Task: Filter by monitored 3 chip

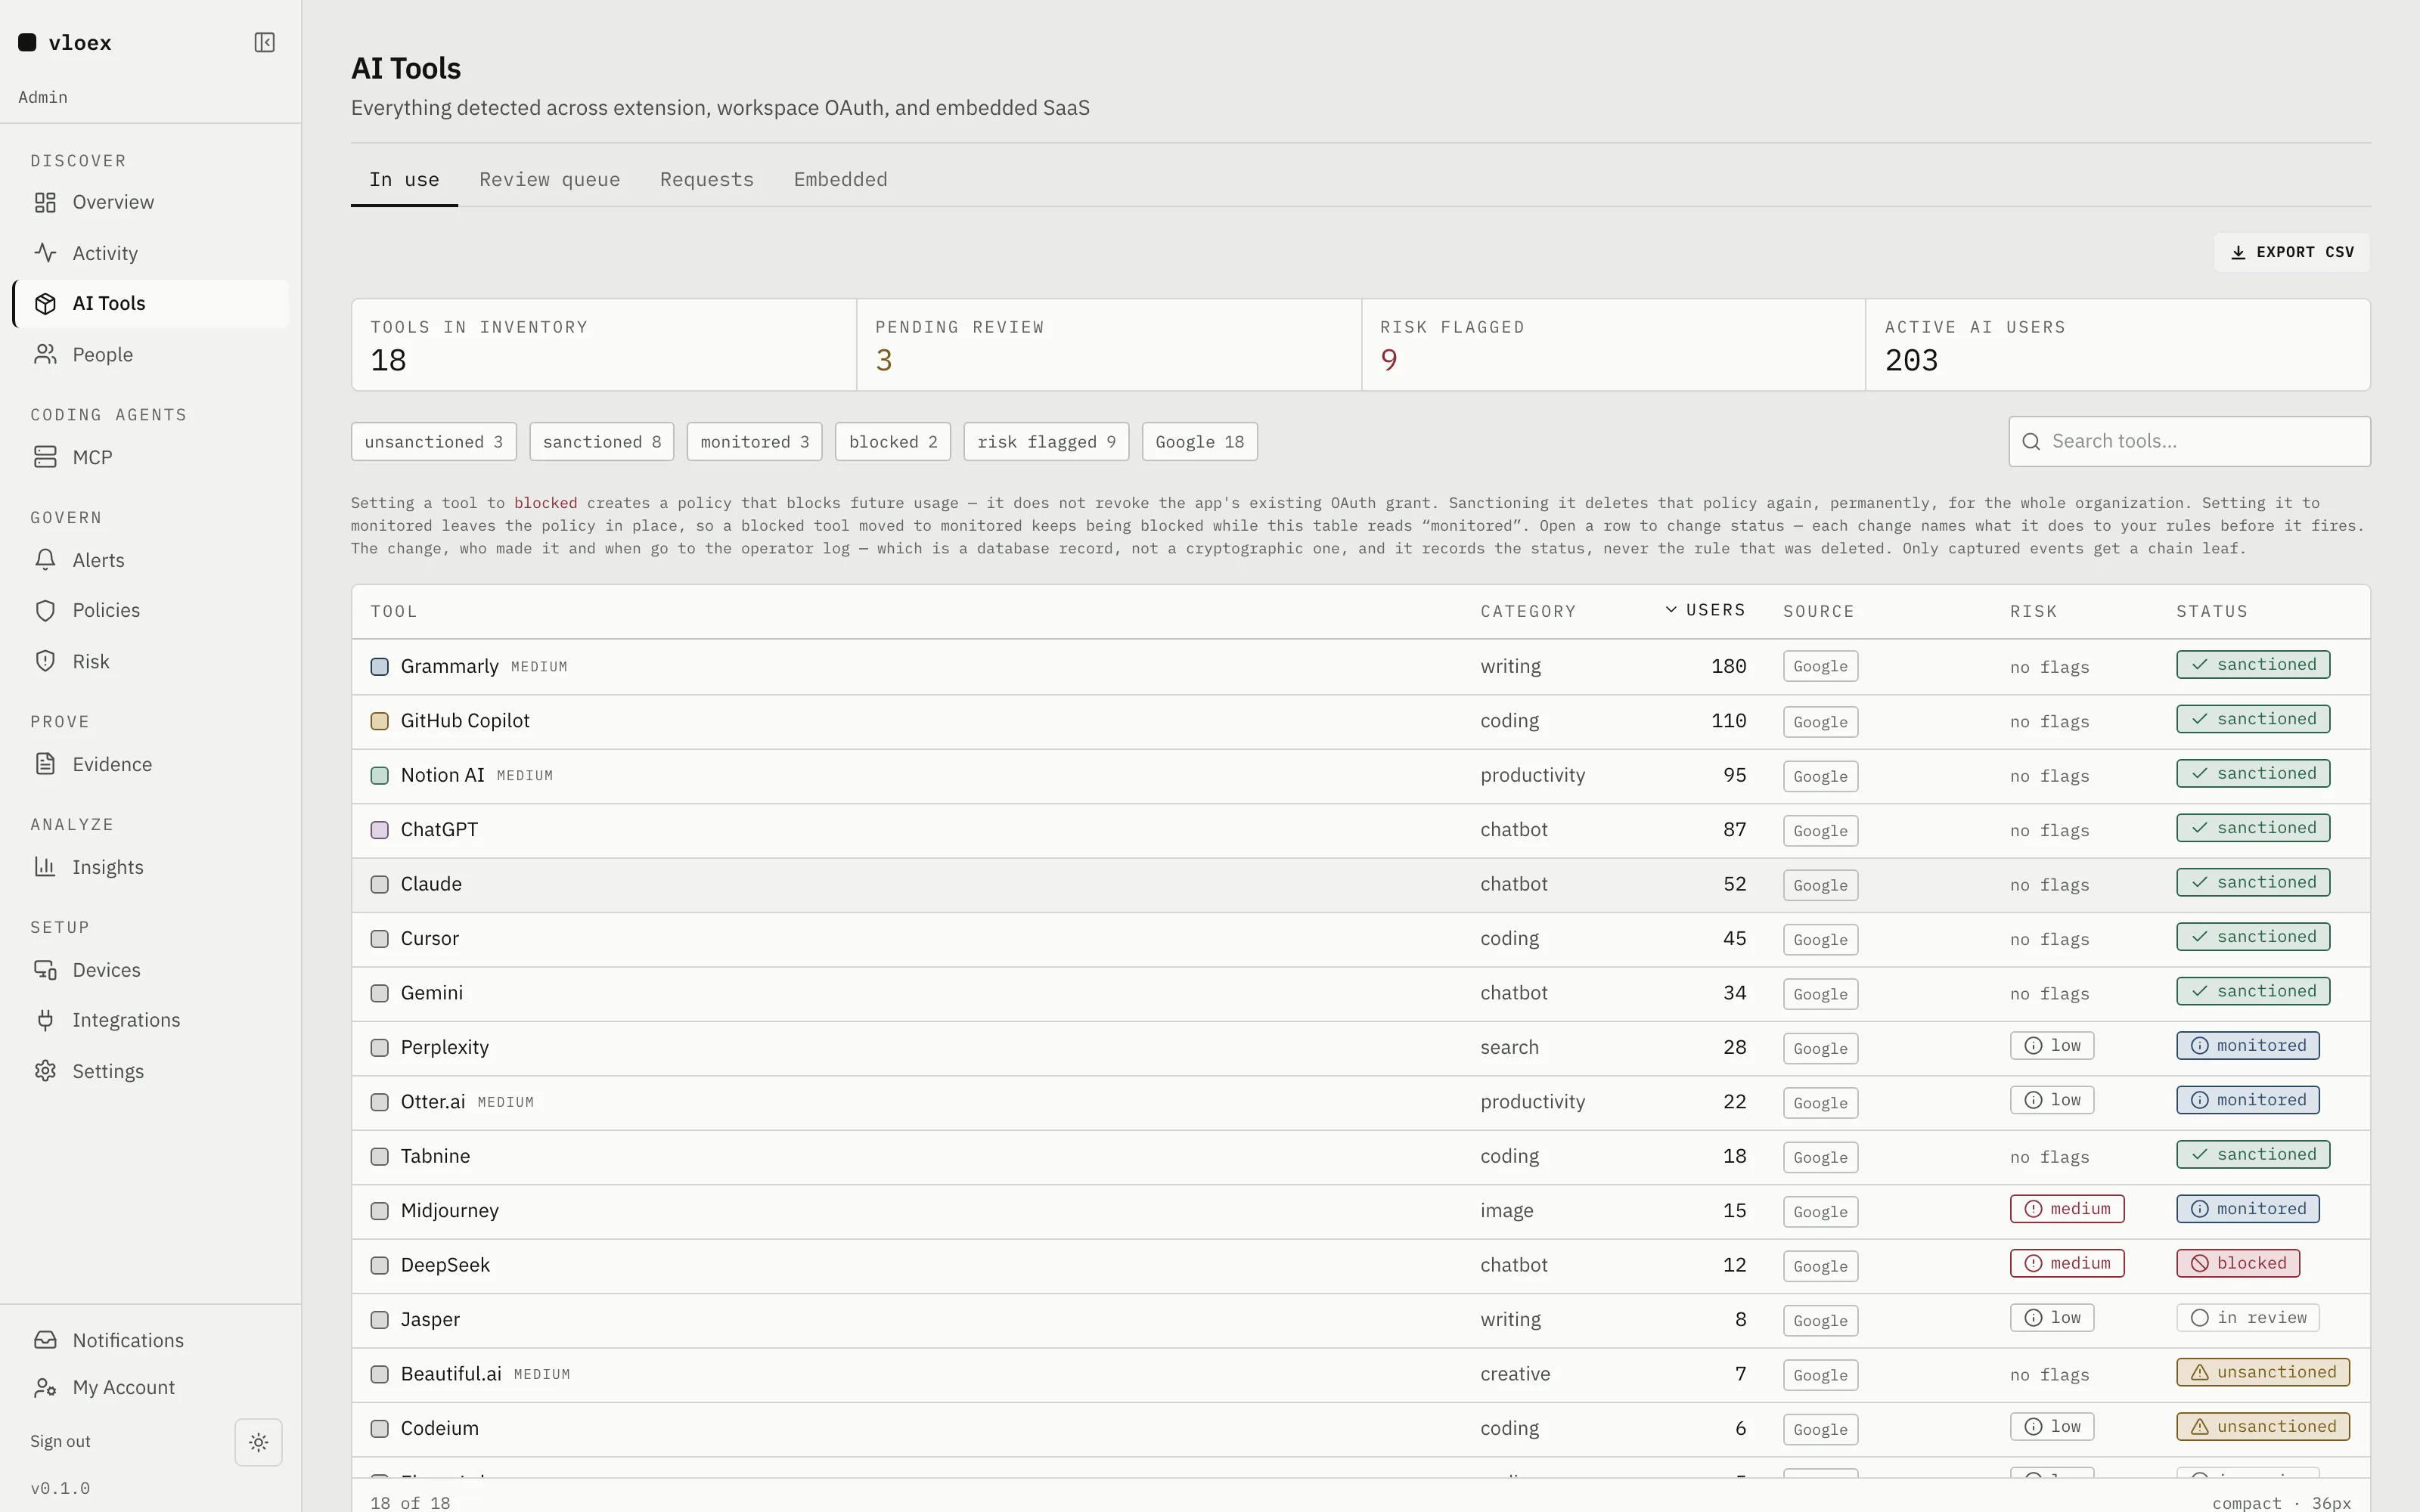Action: click(754, 442)
